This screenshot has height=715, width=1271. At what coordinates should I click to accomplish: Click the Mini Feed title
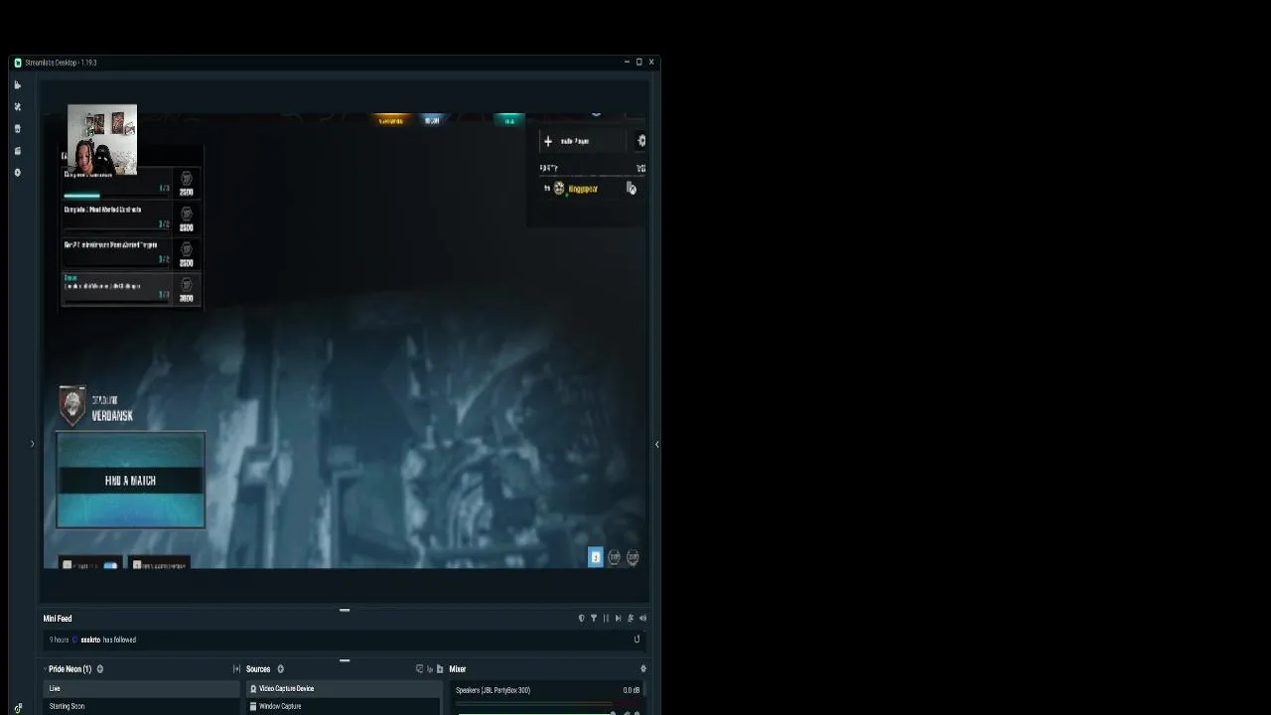pos(58,619)
